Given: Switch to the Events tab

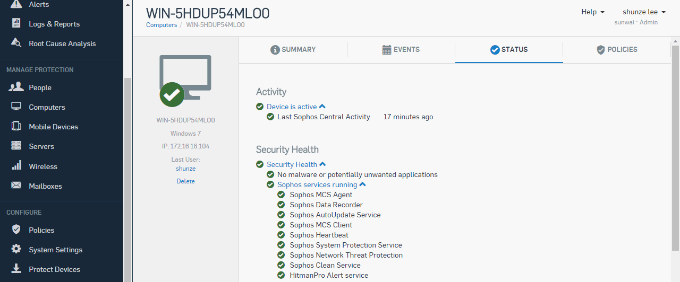Looking at the screenshot, I should [401, 49].
